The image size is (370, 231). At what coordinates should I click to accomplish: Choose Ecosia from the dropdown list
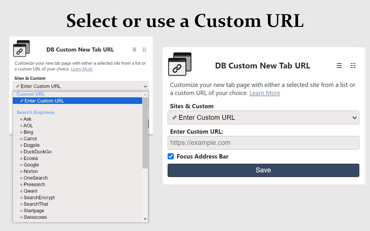click(x=77, y=158)
